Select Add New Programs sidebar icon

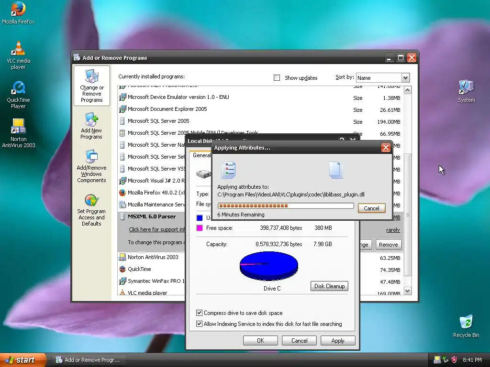(x=91, y=126)
